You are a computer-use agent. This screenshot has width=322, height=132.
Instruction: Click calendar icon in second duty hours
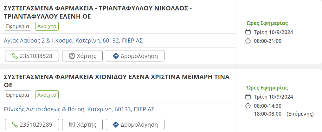coord(248,97)
